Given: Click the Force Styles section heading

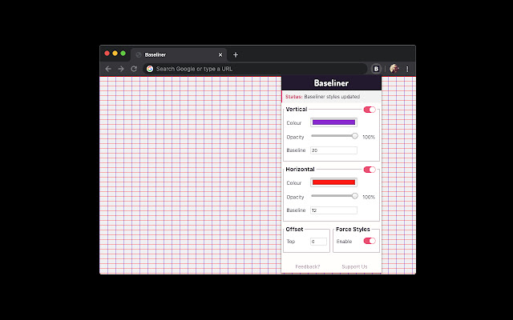Looking at the screenshot, I should tap(353, 230).
